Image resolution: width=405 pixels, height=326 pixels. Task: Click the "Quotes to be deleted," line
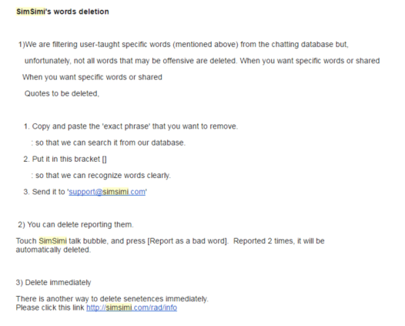click(x=62, y=93)
